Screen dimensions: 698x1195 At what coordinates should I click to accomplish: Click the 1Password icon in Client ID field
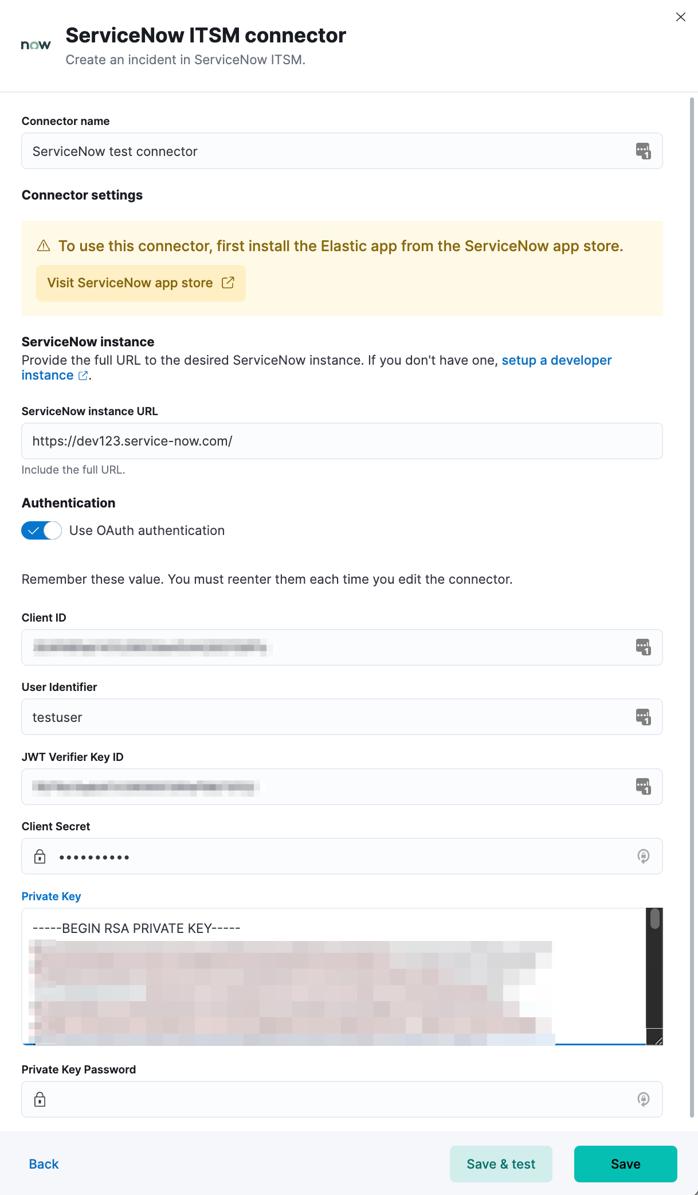pyautogui.click(x=642, y=647)
